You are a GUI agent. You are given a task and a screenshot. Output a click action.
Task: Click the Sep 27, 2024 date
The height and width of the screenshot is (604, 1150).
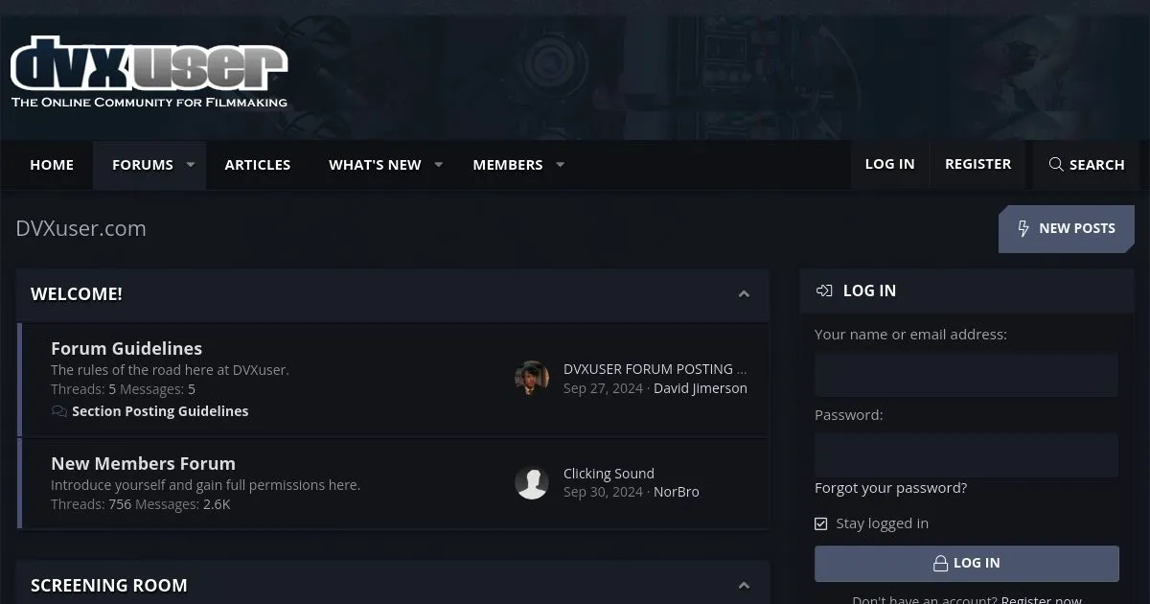[x=603, y=388]
